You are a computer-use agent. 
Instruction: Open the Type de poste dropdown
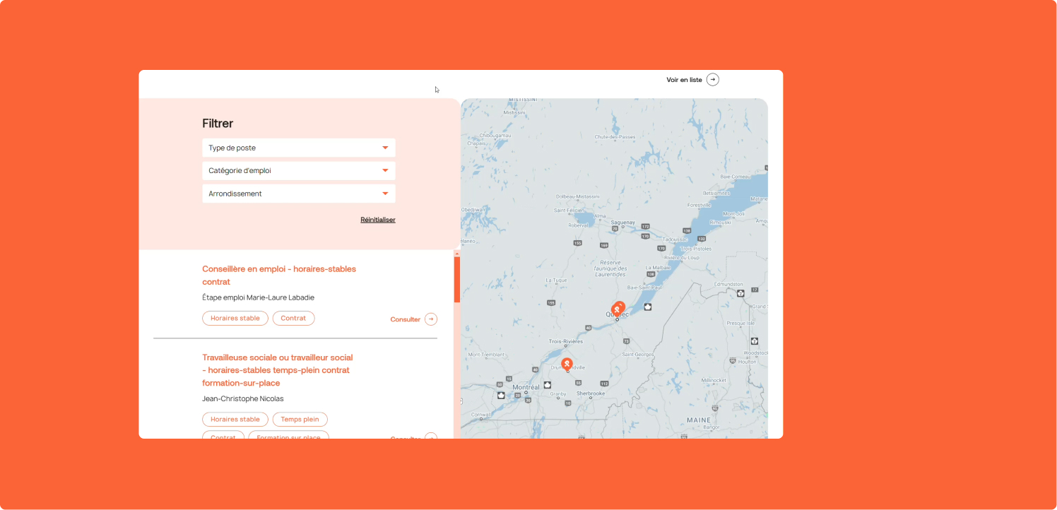[298, 148]
